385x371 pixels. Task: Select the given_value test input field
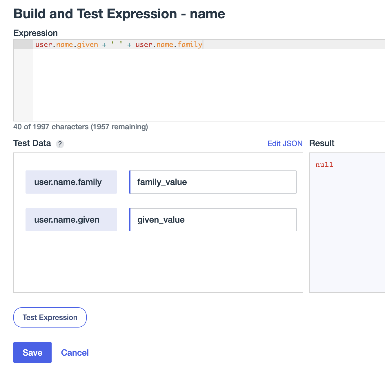[213, 220]
